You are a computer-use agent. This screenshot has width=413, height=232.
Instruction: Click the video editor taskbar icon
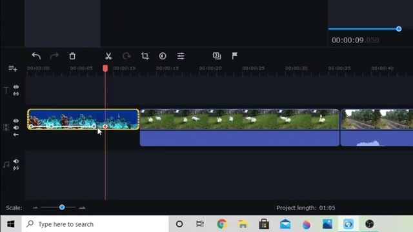[x=348, y=224]
